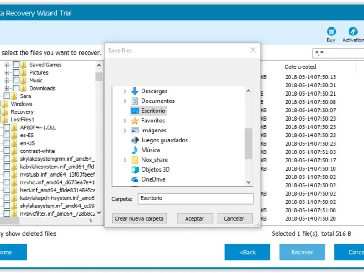Click scroll-up arrow in the folder browser list

click(x=248, y=91)
